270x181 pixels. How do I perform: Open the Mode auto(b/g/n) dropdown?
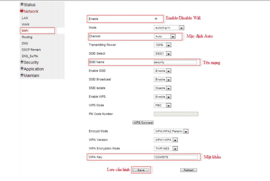(x=181, y=28)
